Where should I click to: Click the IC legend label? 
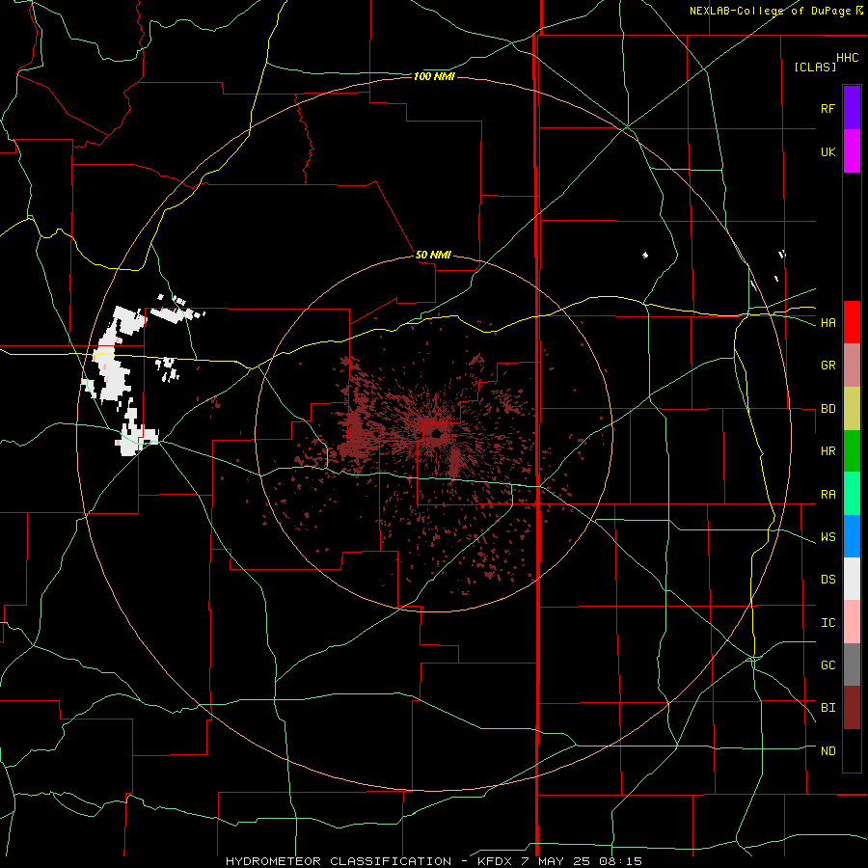pyautogui.click(x=827, y=623)
